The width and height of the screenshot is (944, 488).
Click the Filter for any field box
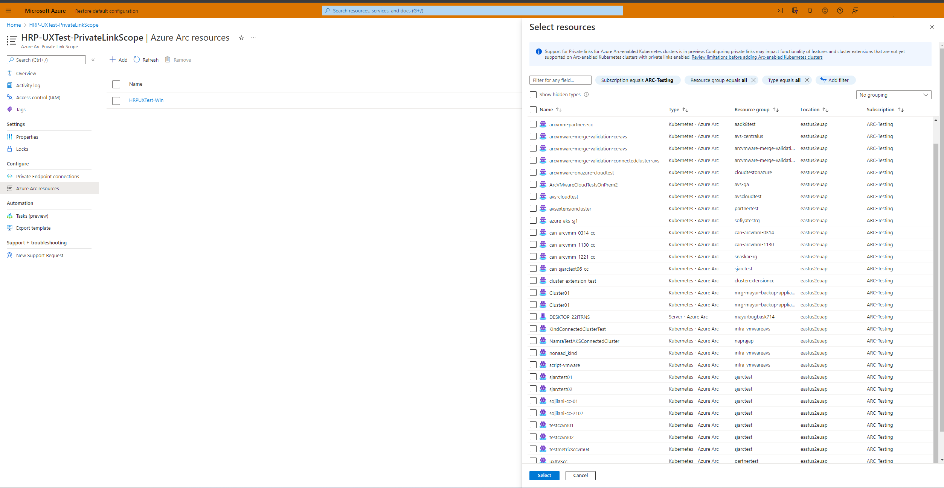coord(560,80)
